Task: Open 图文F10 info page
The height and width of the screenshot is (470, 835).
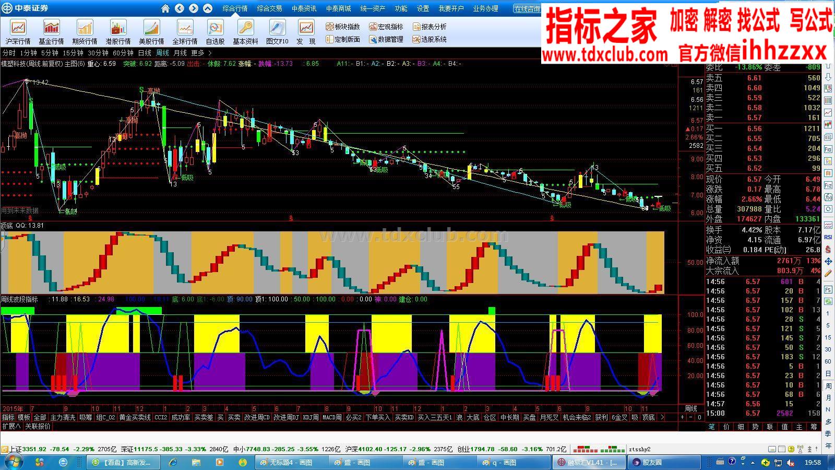Action: point(277,32)
